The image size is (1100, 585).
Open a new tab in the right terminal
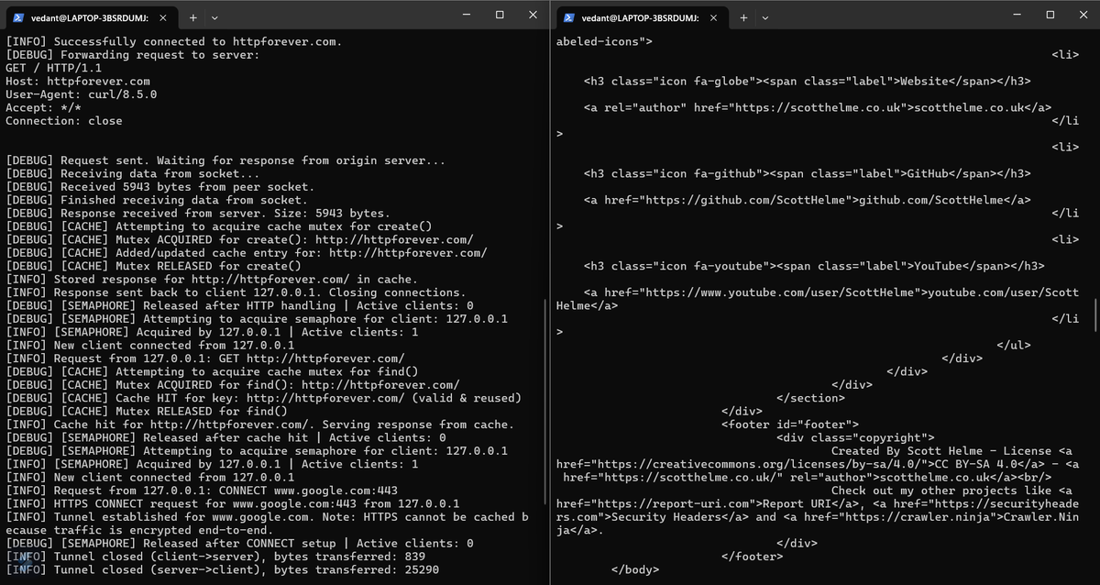pyautogui.click(x=743, y=17)
